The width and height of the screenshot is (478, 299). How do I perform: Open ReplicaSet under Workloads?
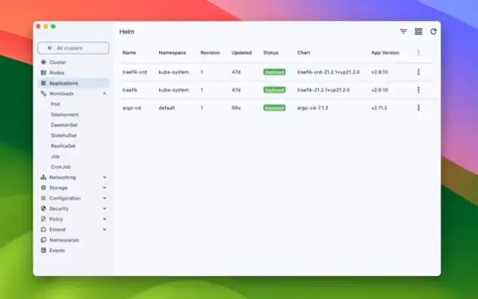[63, 146]
